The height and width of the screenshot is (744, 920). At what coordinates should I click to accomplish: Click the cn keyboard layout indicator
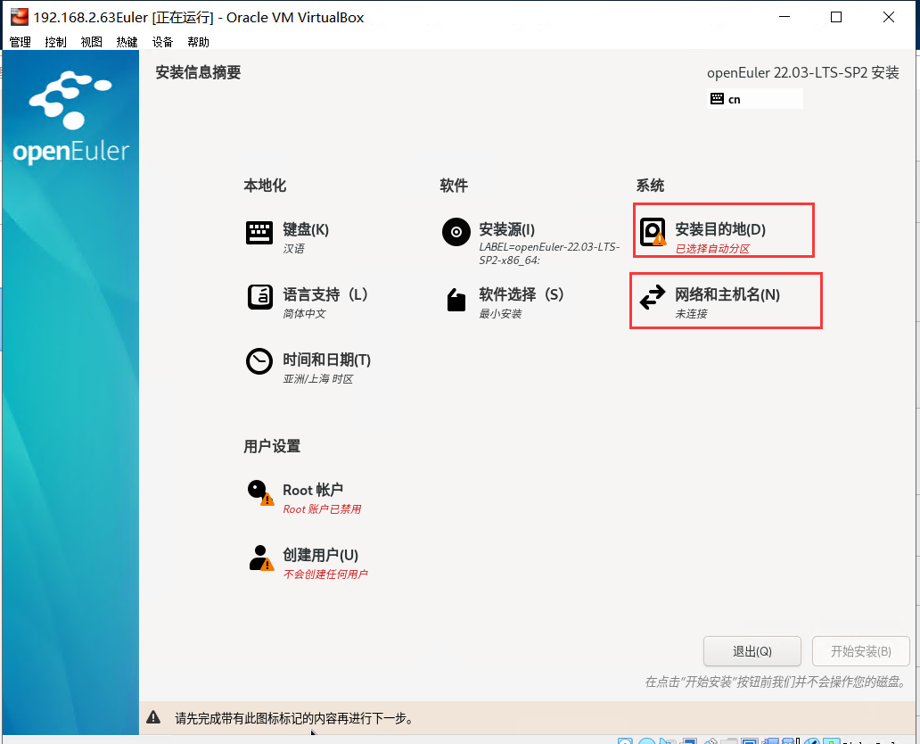tap(754, 99)
